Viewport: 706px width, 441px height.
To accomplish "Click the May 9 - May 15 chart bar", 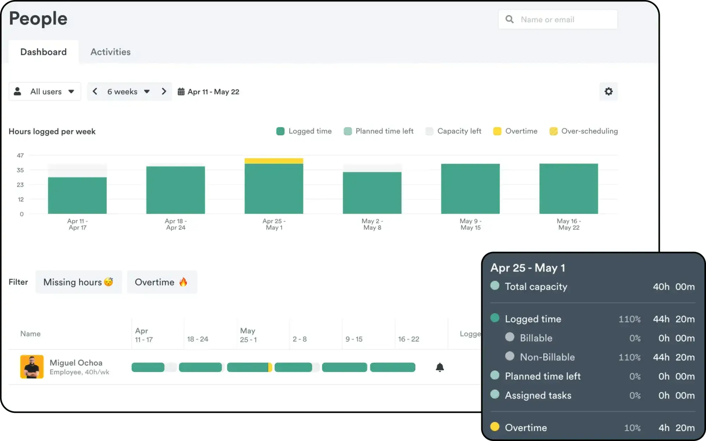I will pos(470,189).
